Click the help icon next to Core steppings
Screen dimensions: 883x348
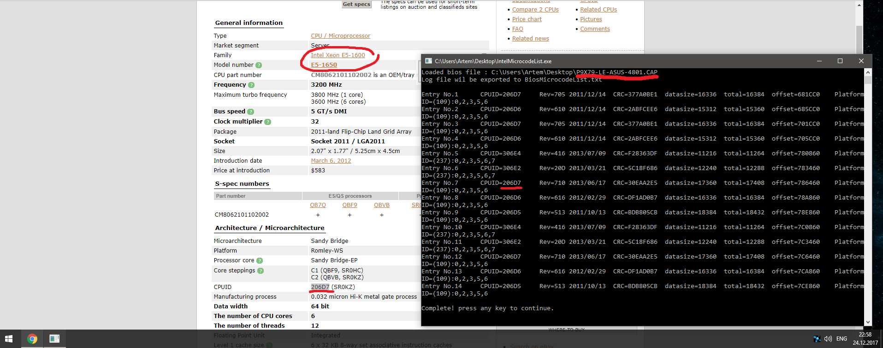coord(261,271)
